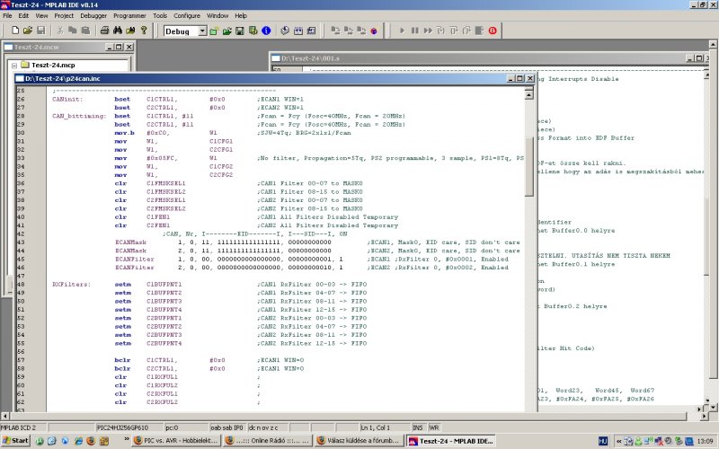Screen dimensions: 719x449
Task: Click the INS status bar indicator
Action: (x=418, y=427)
